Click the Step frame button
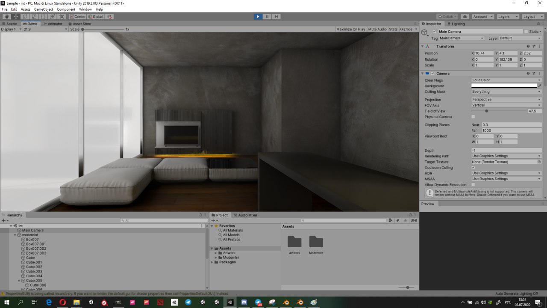The height and width of the screenshot is (308, 547). tap(276, 17)
